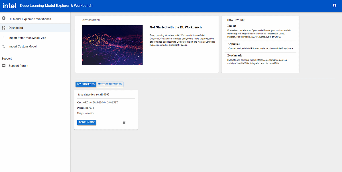This screenshot has width=342, height=172.
Task: Switch to the MY TEST DATASETS tab
Action: tap(110, 84)
